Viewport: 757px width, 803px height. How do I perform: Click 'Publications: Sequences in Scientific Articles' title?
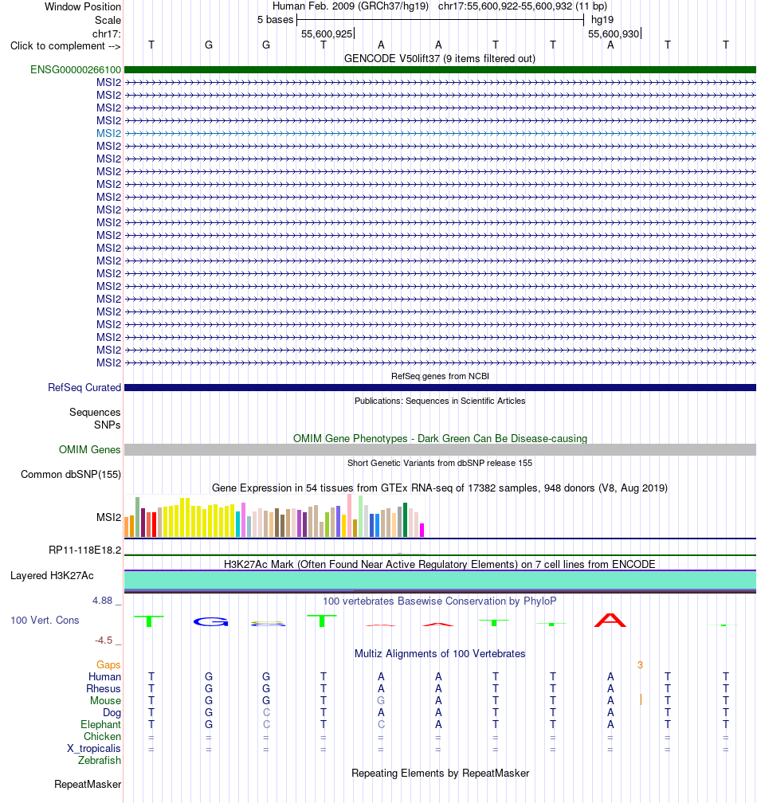[440, 401]
